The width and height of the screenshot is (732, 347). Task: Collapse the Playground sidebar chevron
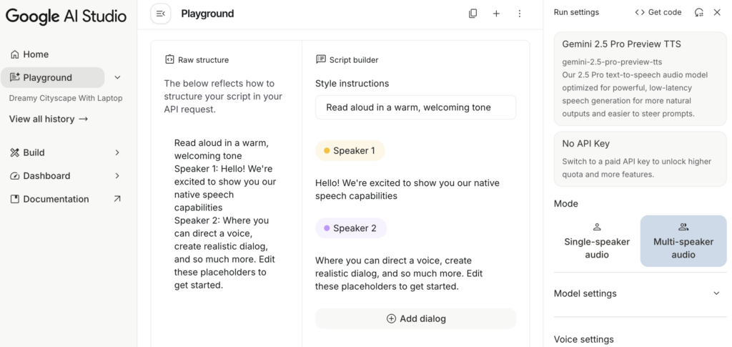(x=118, y=77)
